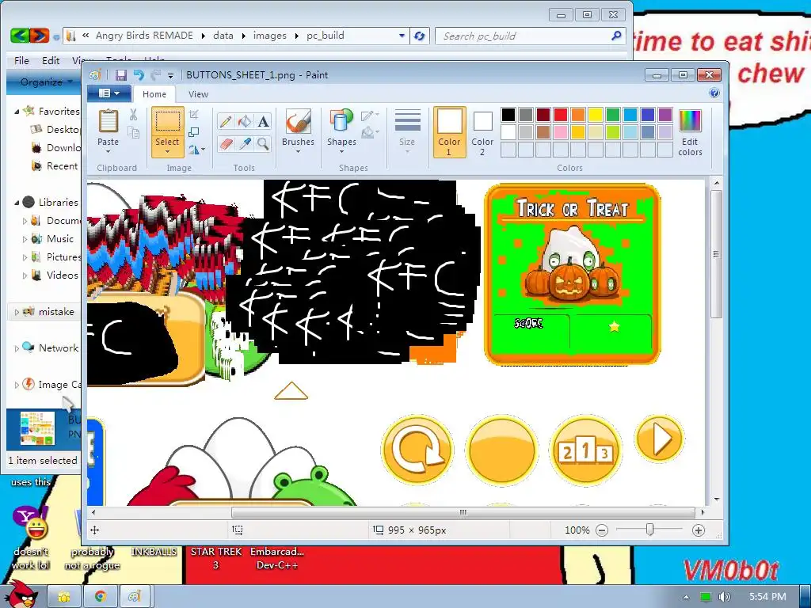The image size is (811, 608).
Task: Click the data breadcrumb in address bar
Action: pos(223,36)
